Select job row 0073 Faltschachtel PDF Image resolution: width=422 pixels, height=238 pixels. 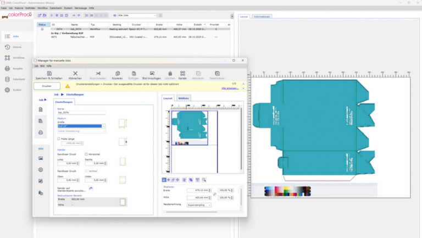coord(133,37)
